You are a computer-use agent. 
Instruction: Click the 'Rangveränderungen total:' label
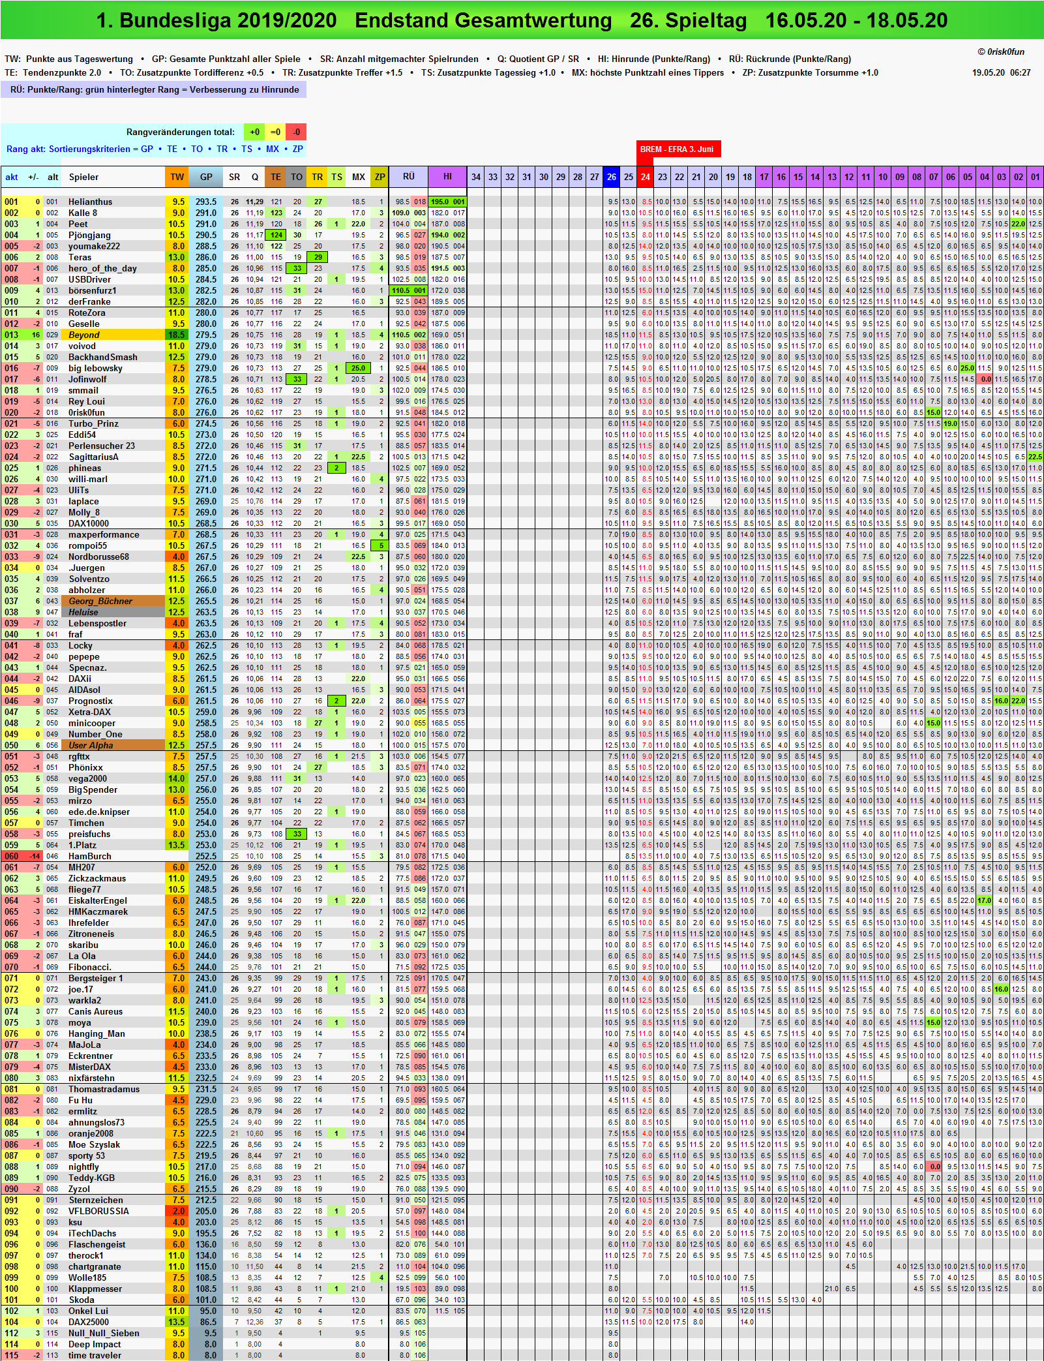click(180, 132)
